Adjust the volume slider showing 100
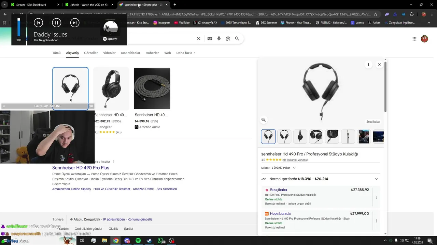 click(x=19, y=27)
